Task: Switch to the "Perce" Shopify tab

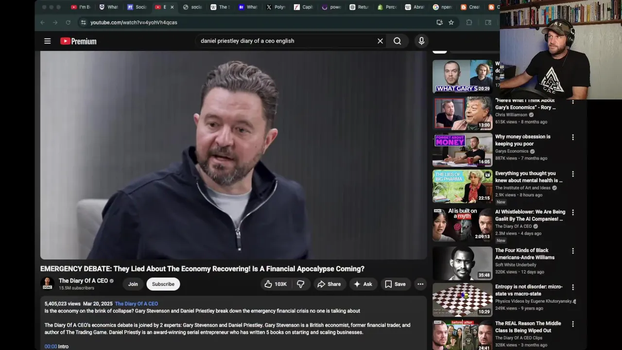Action: tap(387, 7)
